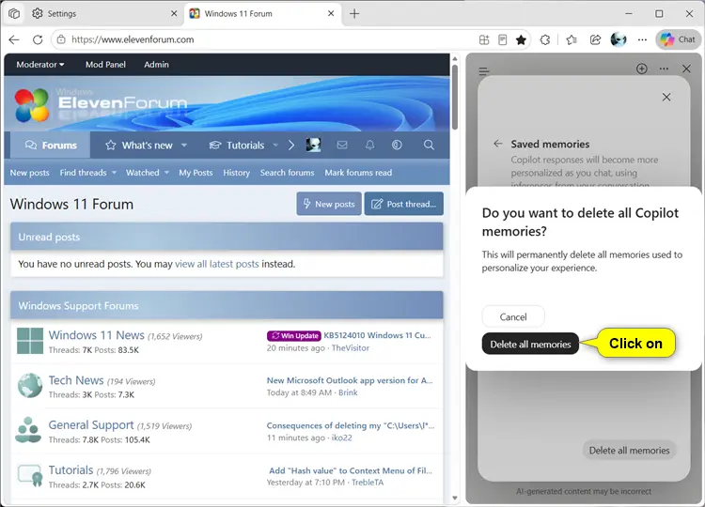Expand the Tutorials dropdown arrow
The width and height of the screenshot is (705, 507).
275,145
